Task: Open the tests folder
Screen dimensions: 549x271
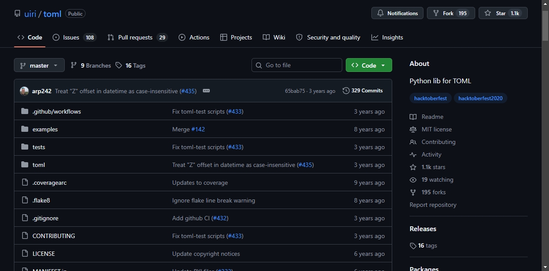Action: tap(39, 147)
